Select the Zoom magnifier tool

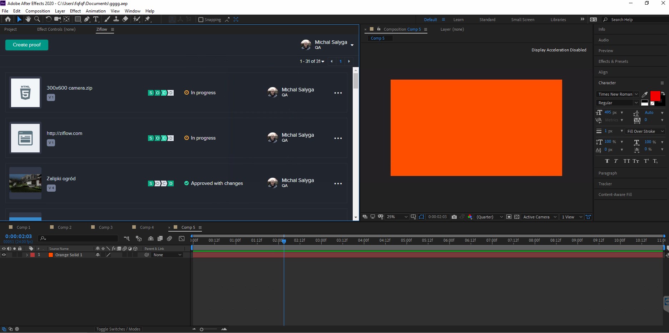(x=37, y=19)
